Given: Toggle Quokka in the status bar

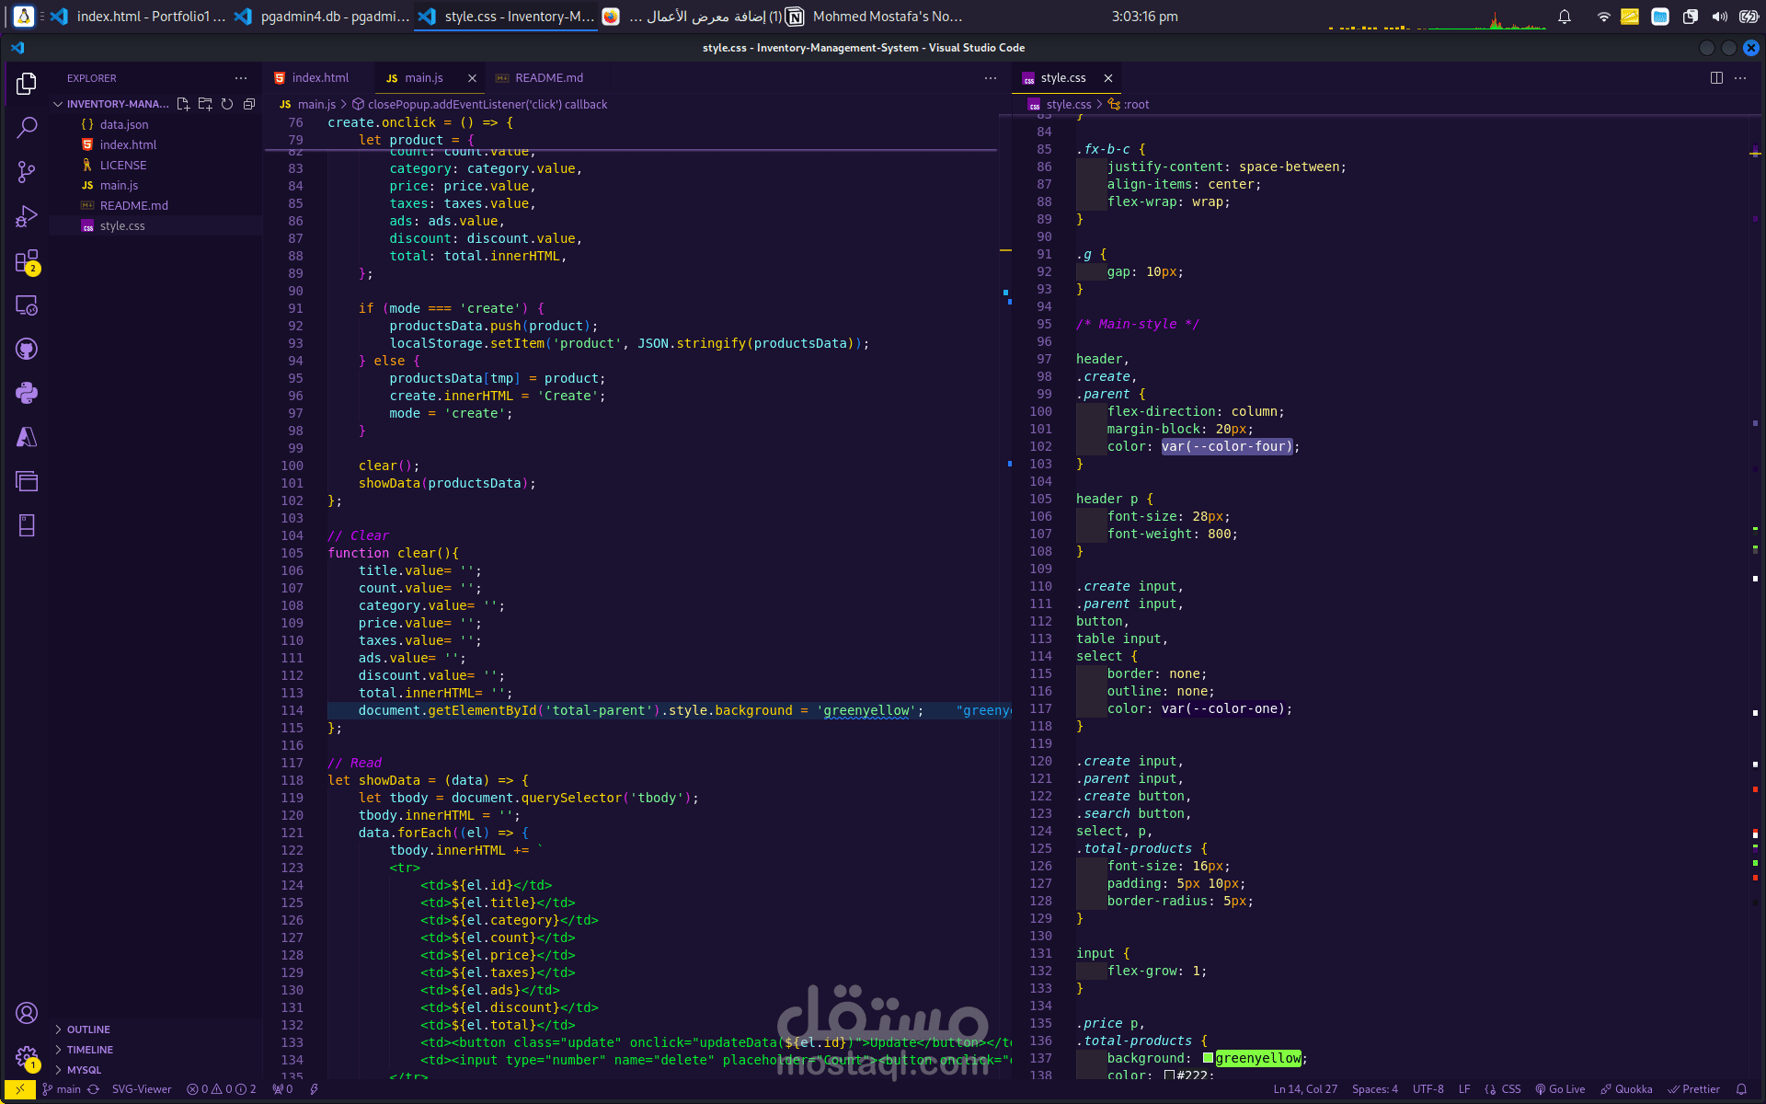Looking at the screenshot, I should [1626, 1089].
